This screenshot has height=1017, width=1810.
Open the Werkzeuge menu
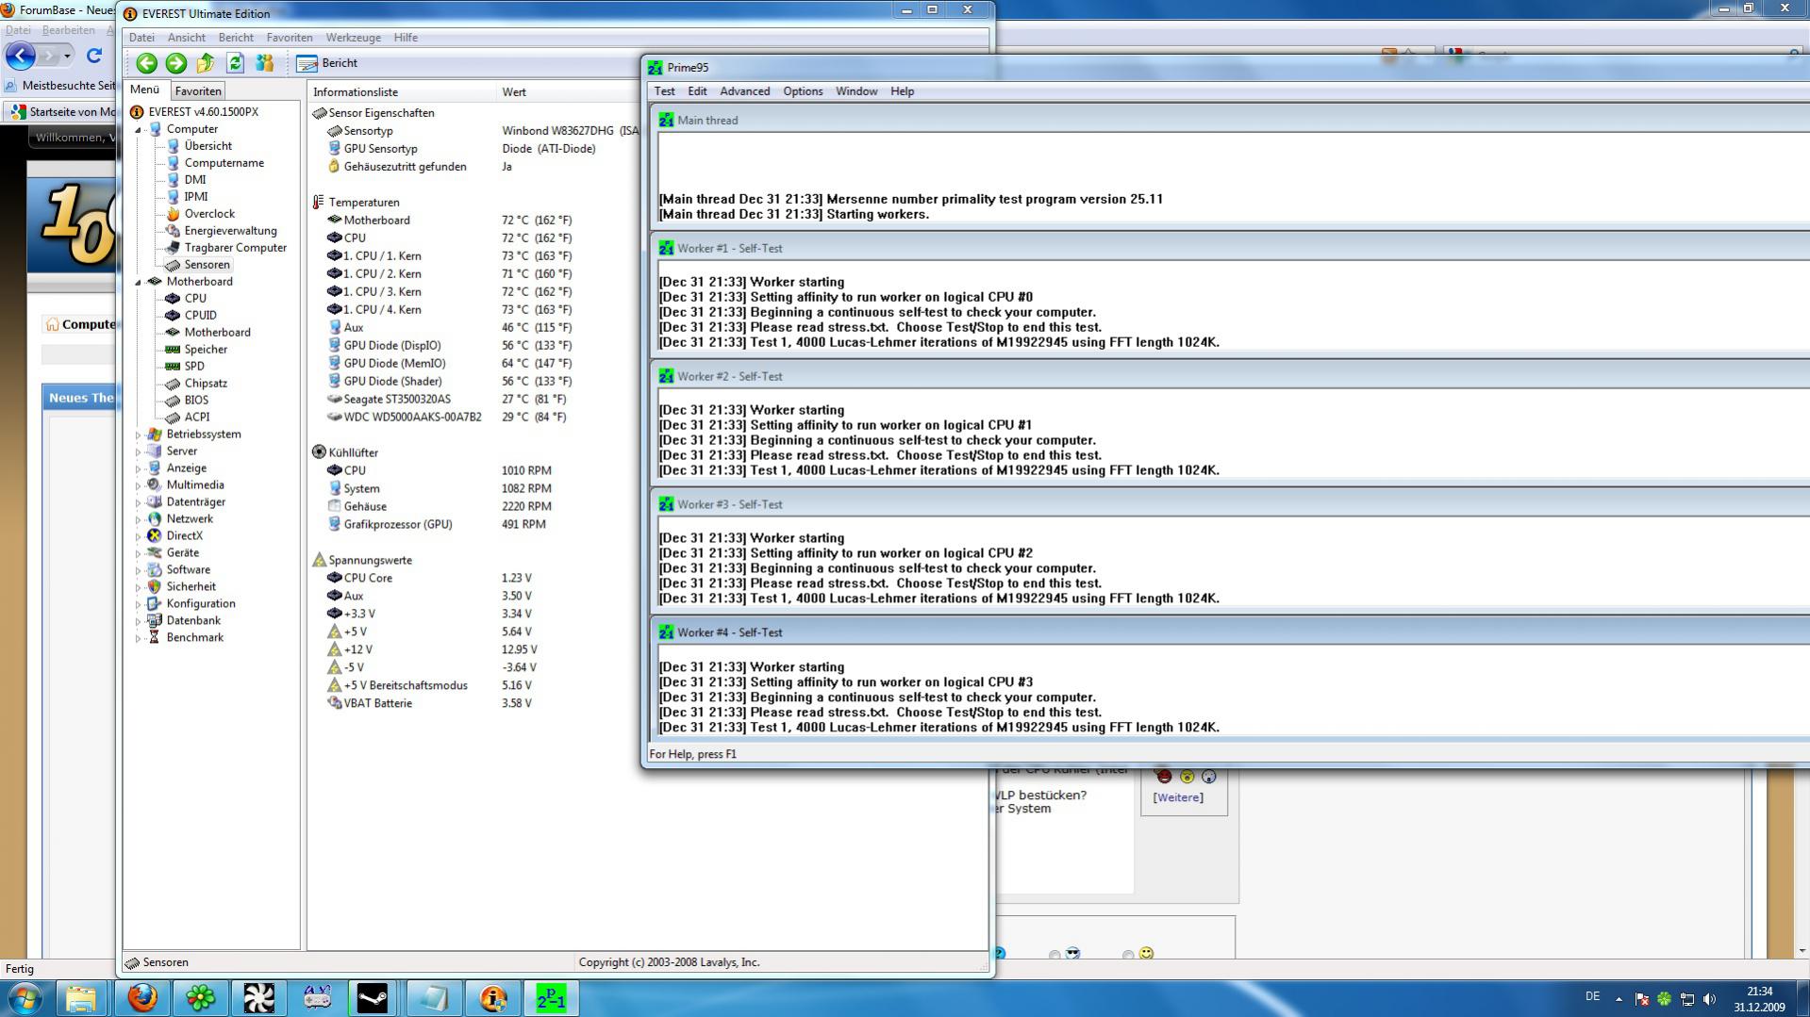click(x=353, y=38)
